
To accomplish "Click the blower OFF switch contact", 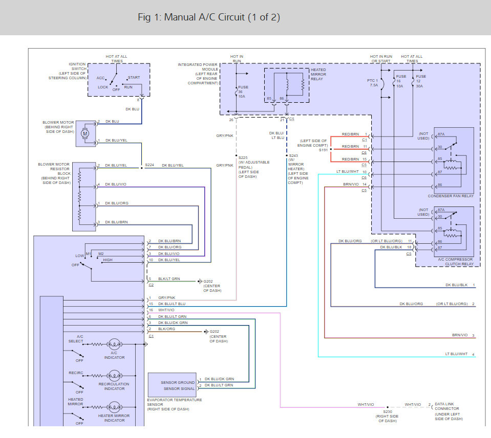I will click(x=86, y=265).
